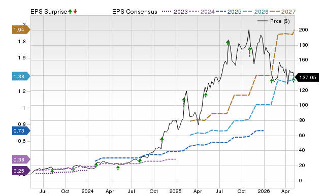Click the Price ($) legend entry
This screenshot has height=194, width=325.
(x=274, y=21)
